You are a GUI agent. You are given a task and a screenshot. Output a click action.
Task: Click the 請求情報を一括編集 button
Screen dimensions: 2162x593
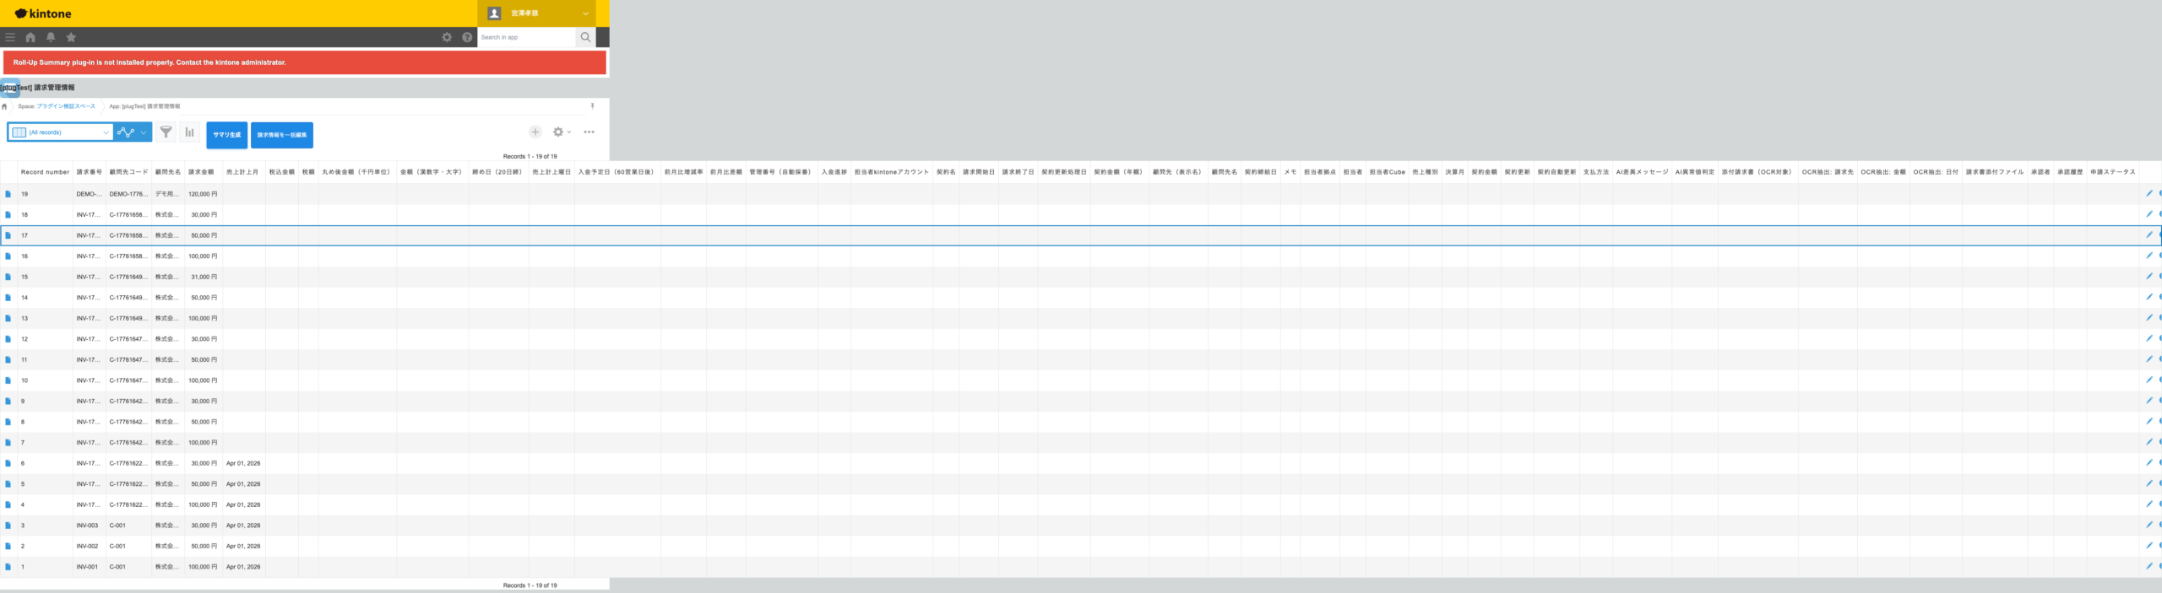tap(282, 135)
